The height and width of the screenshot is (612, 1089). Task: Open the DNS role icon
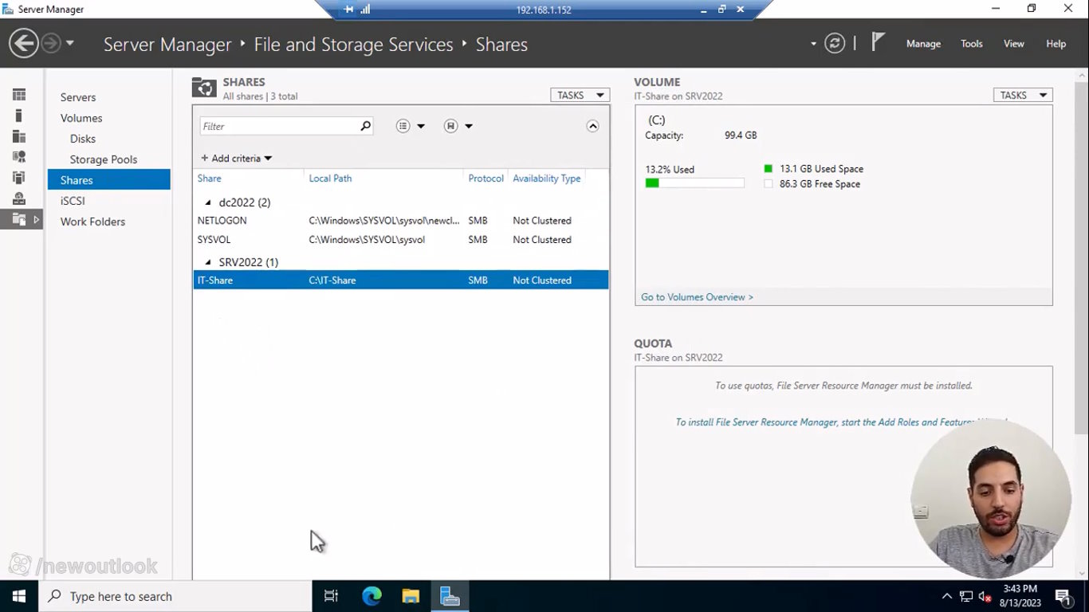click(x=19, y=198)
